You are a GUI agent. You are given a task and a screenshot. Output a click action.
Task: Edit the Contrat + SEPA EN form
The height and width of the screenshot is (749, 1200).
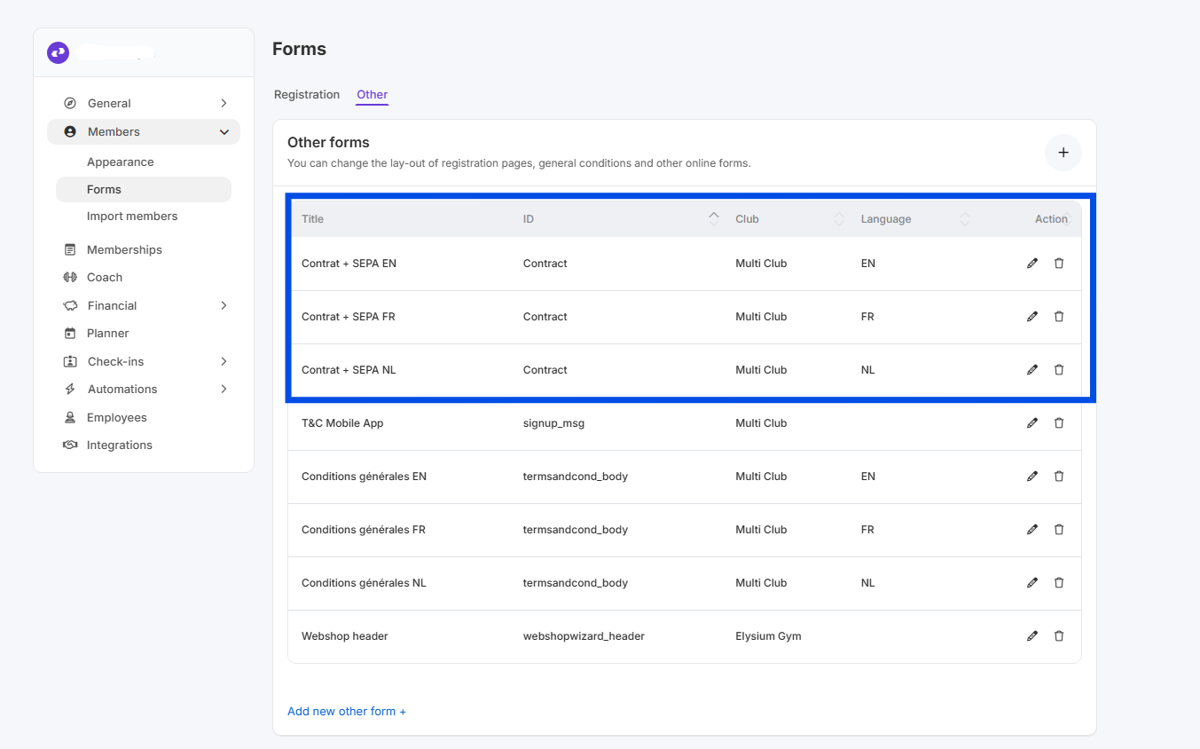1032,264
